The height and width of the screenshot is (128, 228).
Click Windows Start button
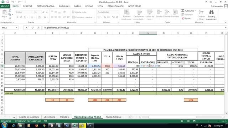point(4,126)
